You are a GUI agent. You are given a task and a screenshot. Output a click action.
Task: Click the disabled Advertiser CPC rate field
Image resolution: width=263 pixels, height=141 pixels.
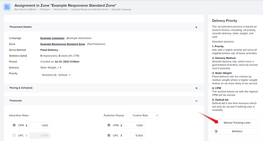tap(40, 135)
